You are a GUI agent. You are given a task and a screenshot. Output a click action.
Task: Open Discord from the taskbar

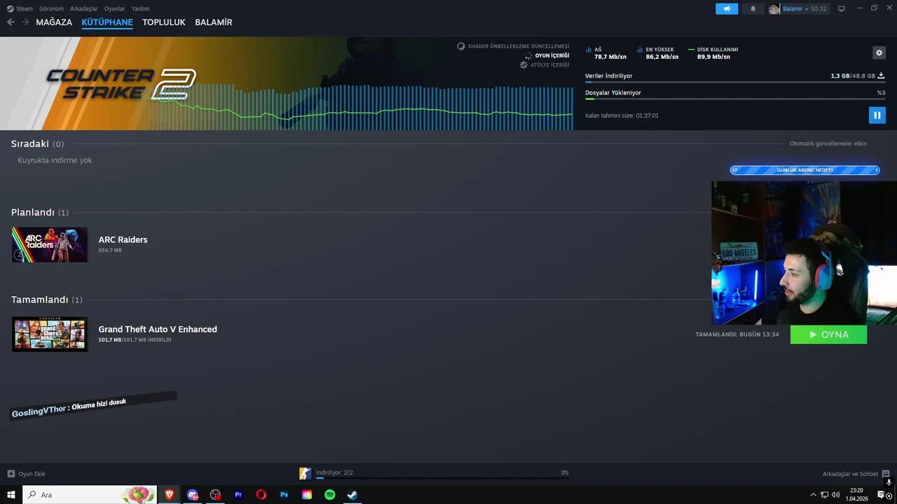(193, 495)
